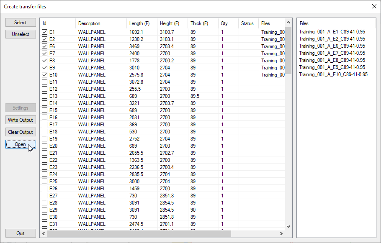The height and width of the screenshot is (243, 381).
Task: Click the Open button
Action: click(x=21, y=144)
